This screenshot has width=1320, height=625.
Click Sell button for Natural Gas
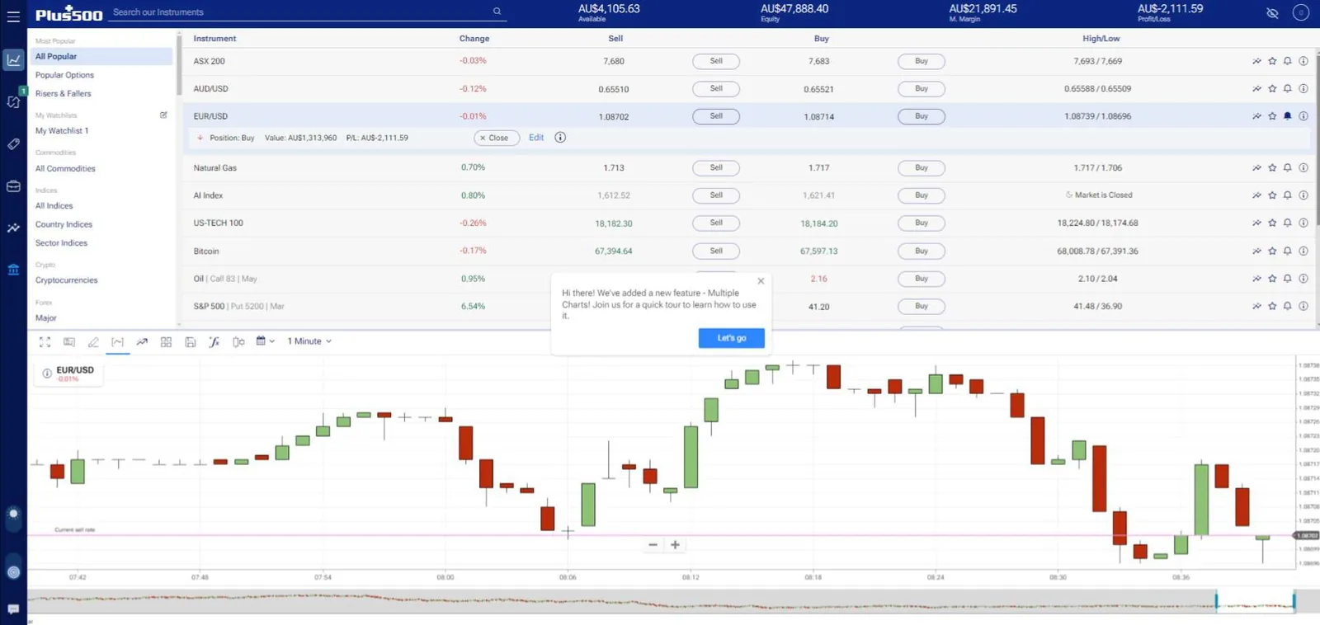coord(716,167)
